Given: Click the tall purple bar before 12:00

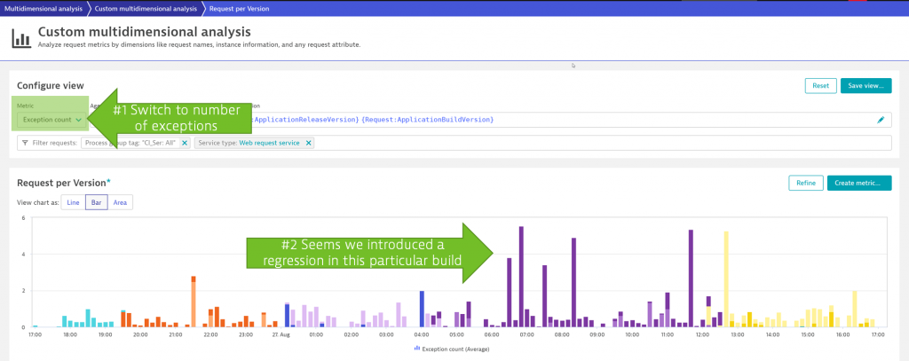Looking at the screenshot, I should click(691, 279).
